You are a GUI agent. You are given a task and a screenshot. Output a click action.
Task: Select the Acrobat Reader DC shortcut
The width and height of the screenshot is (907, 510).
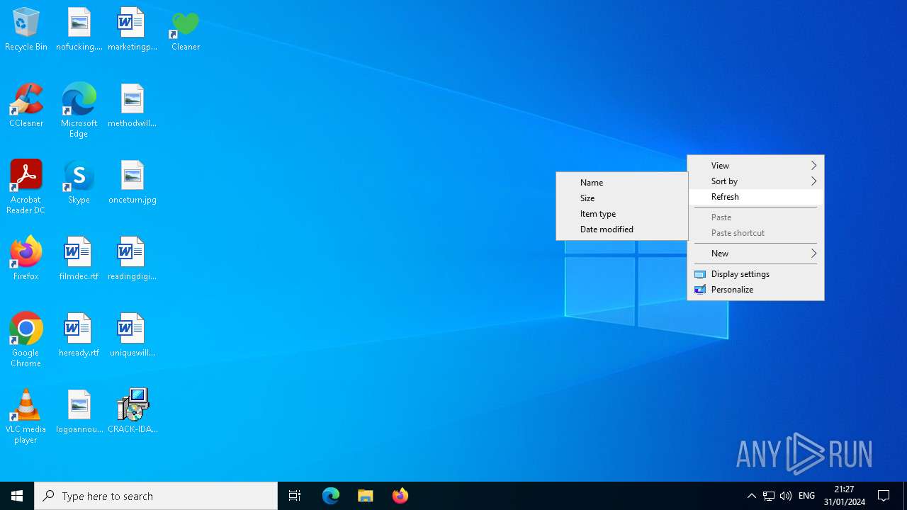pos(26,188)
